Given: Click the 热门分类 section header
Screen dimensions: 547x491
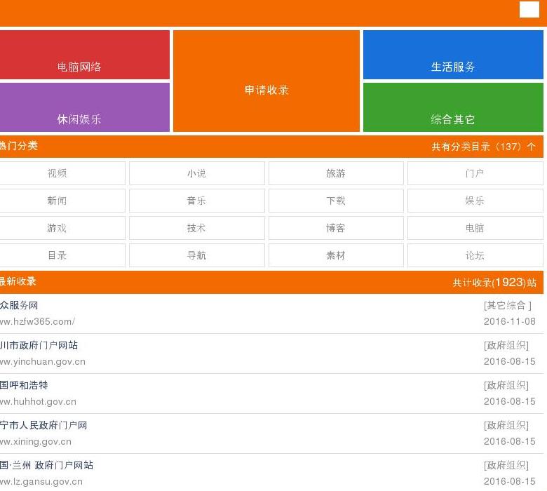Looking at the screenshot, I should pyautogui.click(x=18, y=146).
